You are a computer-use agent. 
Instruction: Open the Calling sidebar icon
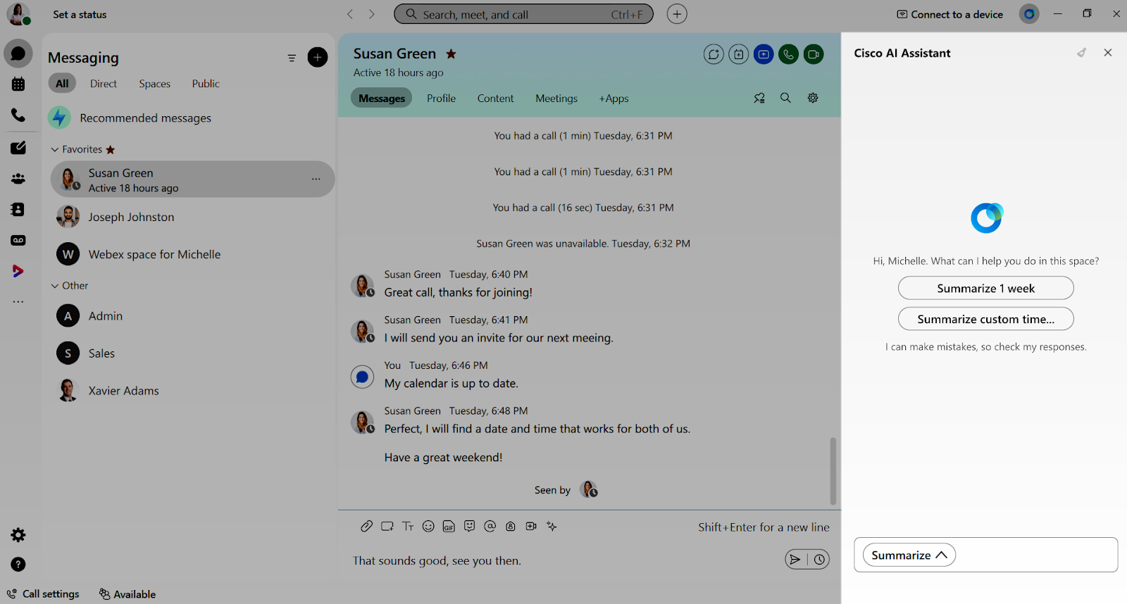pyautogui.click(x=18, y=115)
